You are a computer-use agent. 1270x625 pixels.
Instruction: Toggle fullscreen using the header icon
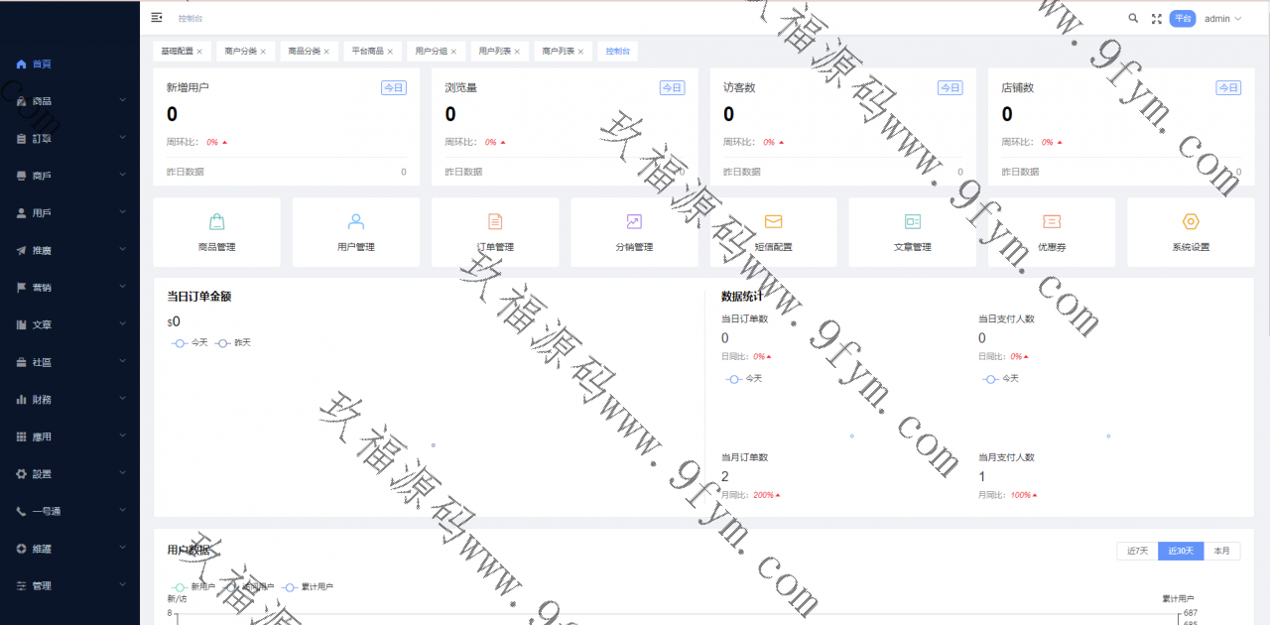[1156, 18]
